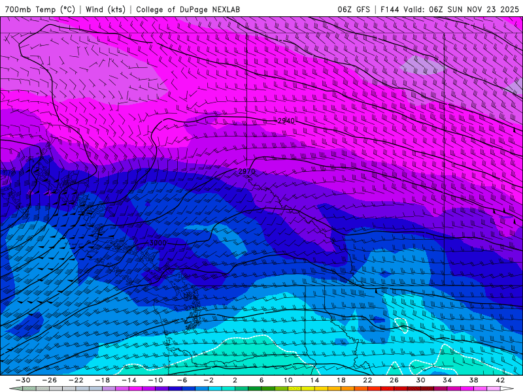Click the -6 colorbar tick label
The width and height of the screenshot is (523, 392).
[x=182, y=380]
